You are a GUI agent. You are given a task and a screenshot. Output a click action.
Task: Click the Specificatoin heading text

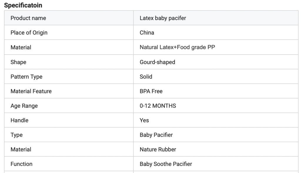(x=23, y=5)
